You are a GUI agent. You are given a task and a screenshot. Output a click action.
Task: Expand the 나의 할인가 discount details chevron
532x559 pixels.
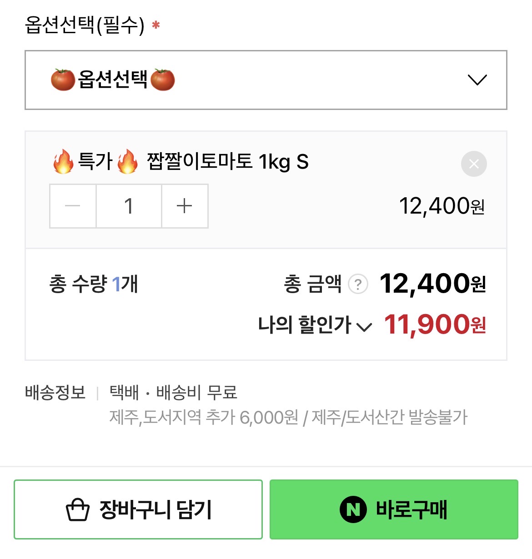point(364,327)
